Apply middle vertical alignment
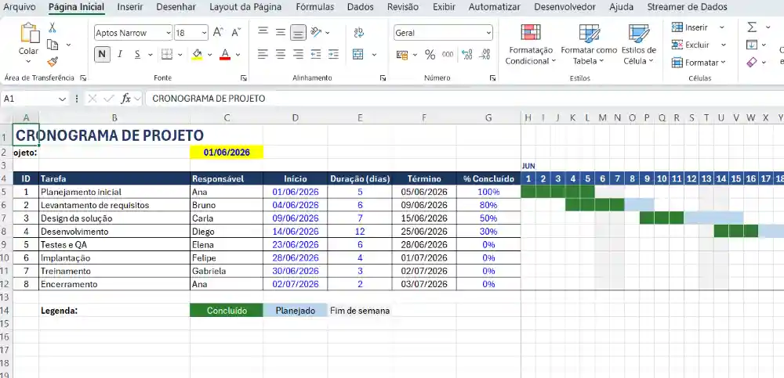 pos(281,32)
